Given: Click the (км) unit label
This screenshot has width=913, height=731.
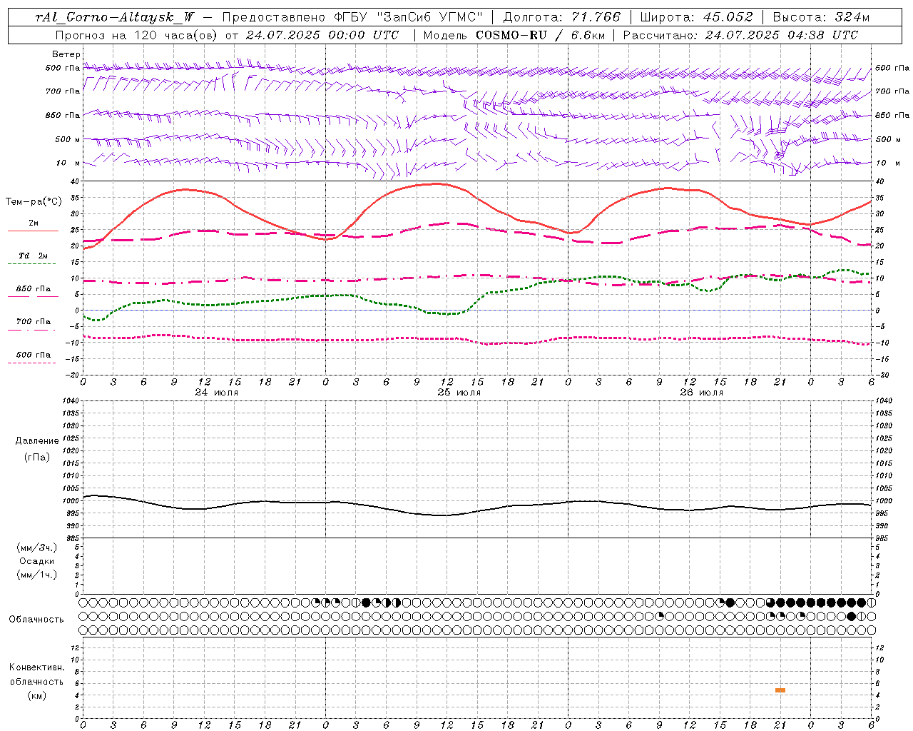Looking at the screenshot, I should (36, 695).
